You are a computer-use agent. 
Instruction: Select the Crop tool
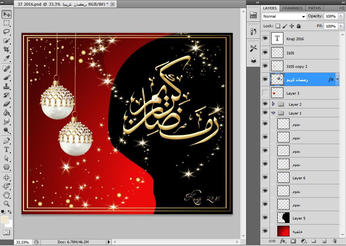[7, 50]
